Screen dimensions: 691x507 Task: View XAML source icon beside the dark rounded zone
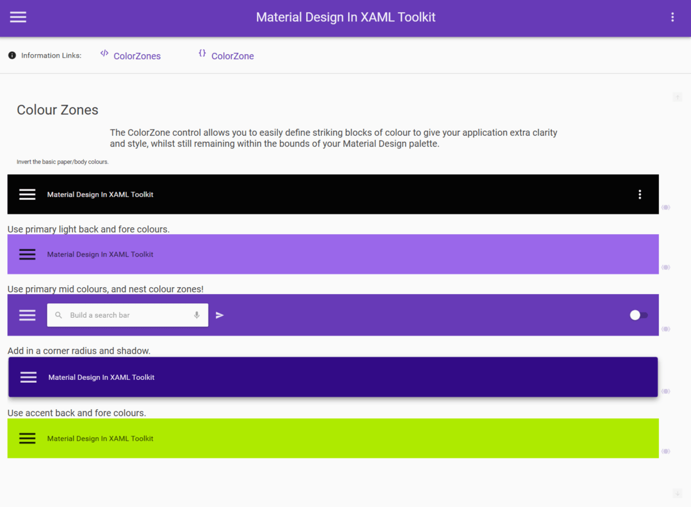pos(666,391)
